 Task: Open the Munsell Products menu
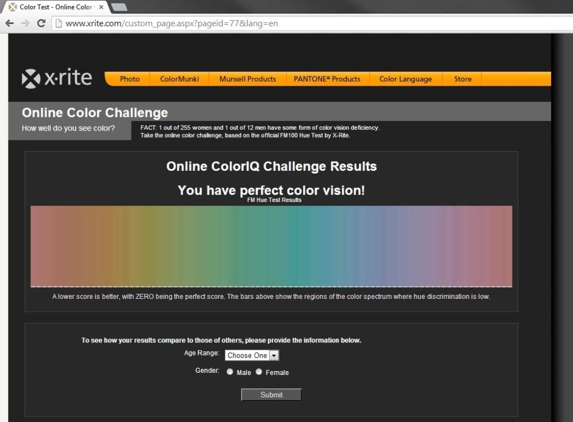pyautogui.click(x=247, y=79)
